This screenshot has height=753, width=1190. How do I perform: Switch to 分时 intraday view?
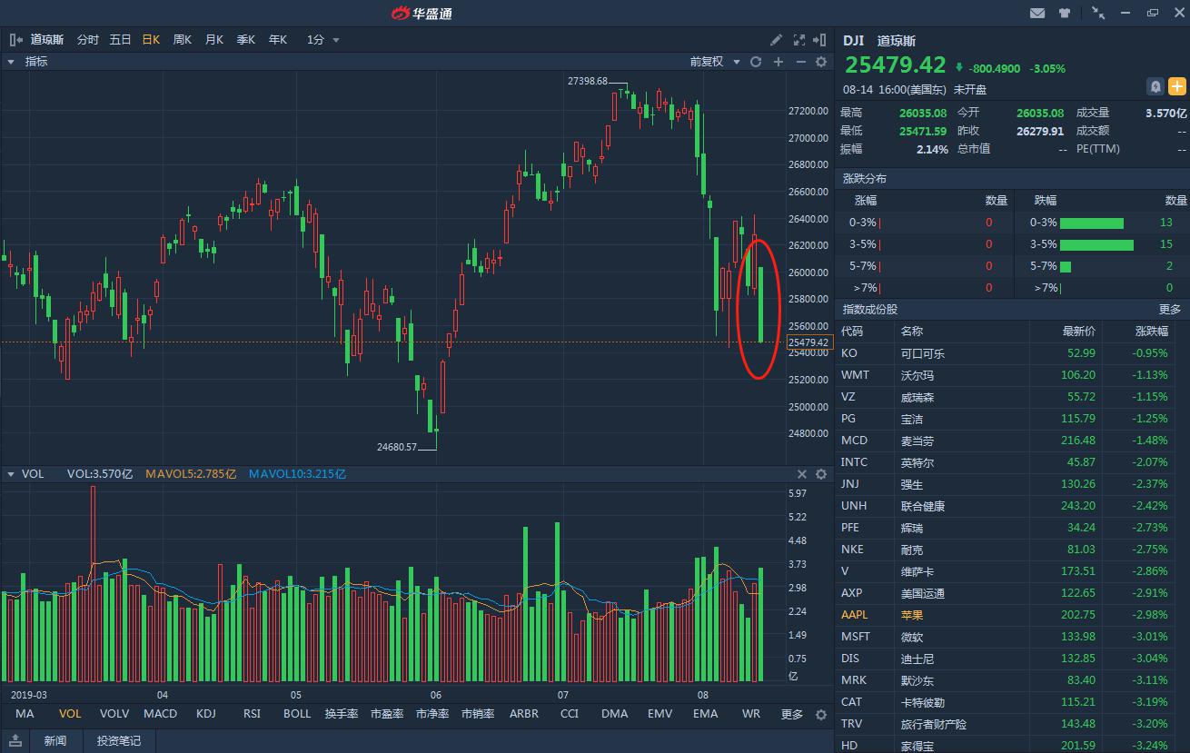point(87,40)
